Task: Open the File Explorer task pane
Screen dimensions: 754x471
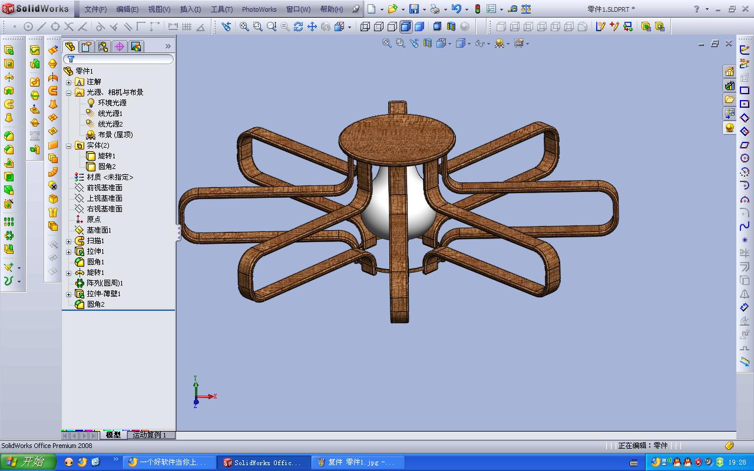Action: click(730, 99)
